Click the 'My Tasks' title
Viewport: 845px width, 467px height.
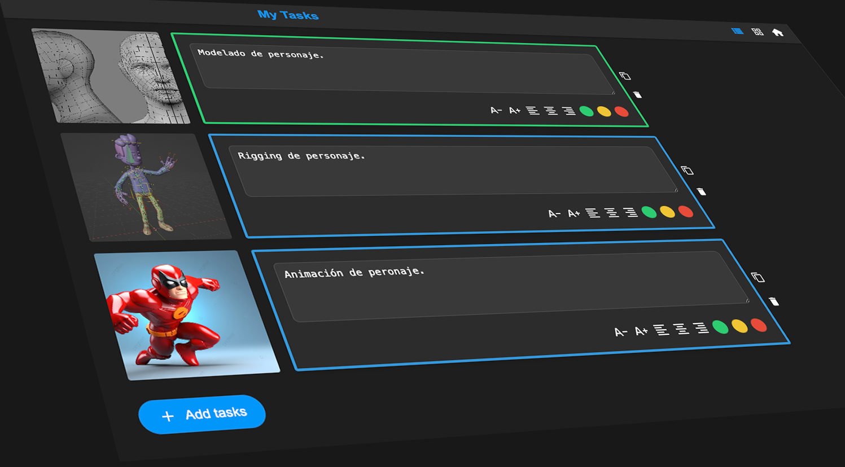tap(288, 15)
